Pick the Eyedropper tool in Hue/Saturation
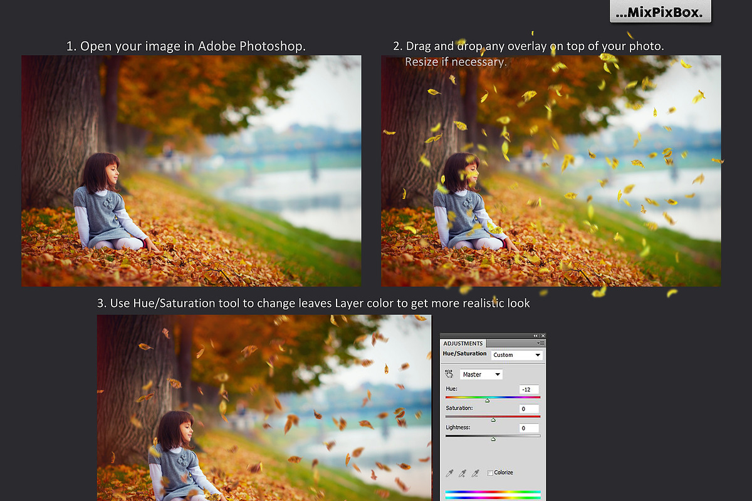Image resolution: width=752 pixels, height=501 pixels. coord(449,473)
